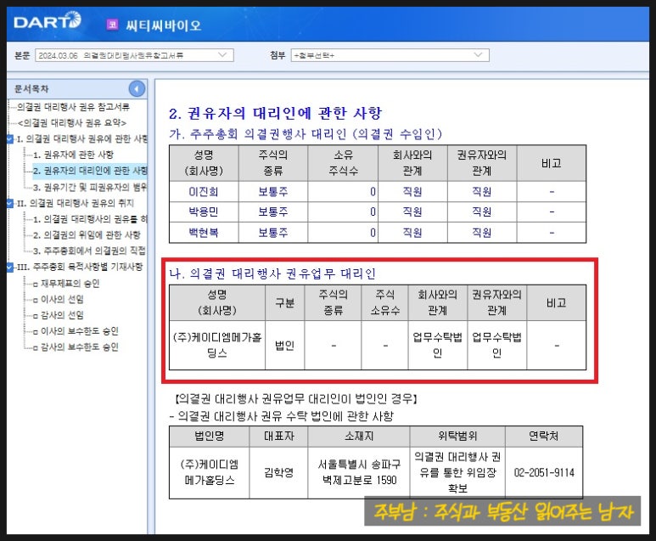The width and height of the screenshot is (656, 541).
Task: Click 직원 under 회사와의 관계 in 박용민 row
Action: coord(412,211)
